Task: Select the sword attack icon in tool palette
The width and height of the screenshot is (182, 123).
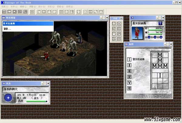Action: tap(114, 29)
